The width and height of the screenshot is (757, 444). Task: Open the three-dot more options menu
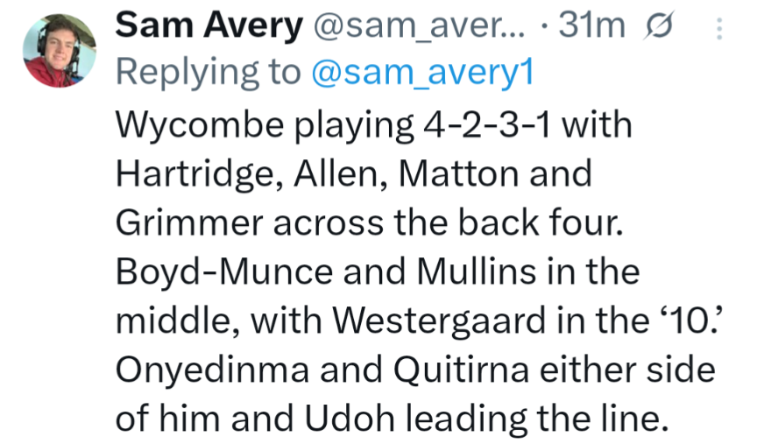pos(719,29)
